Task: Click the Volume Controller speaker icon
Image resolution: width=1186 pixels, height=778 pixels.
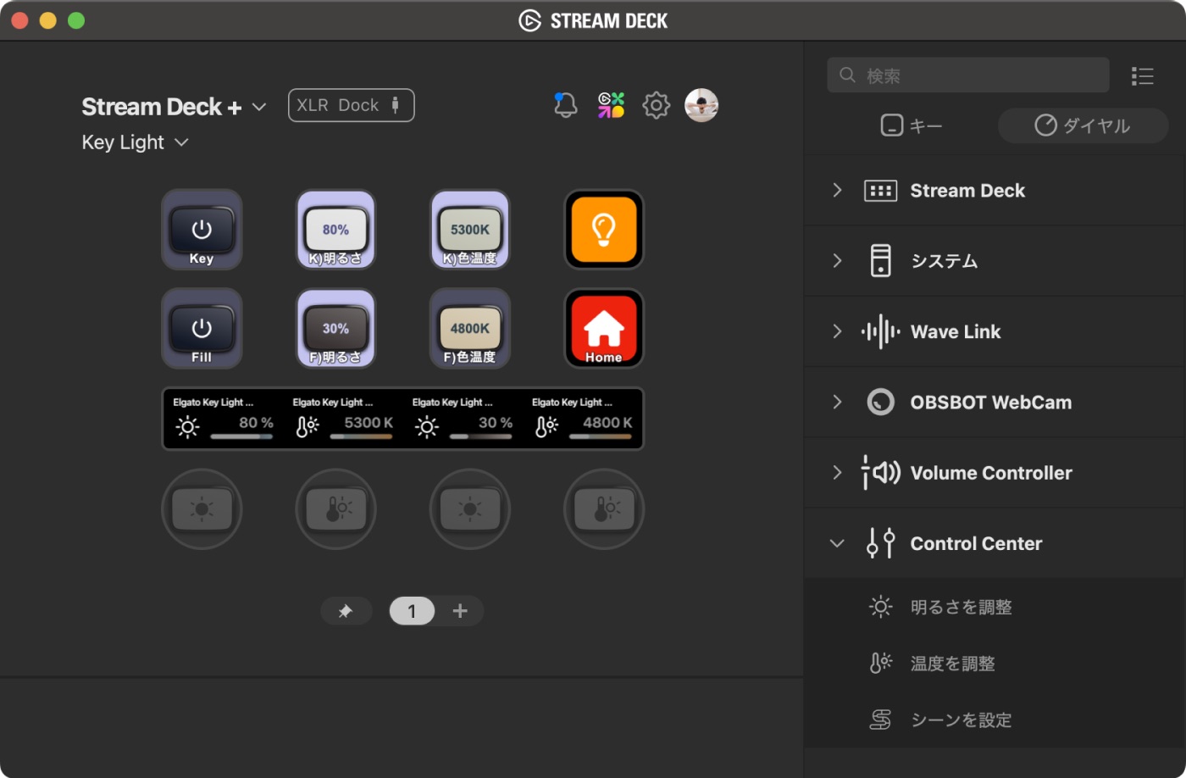Action: pyautogui.click(x=880, y=472)
